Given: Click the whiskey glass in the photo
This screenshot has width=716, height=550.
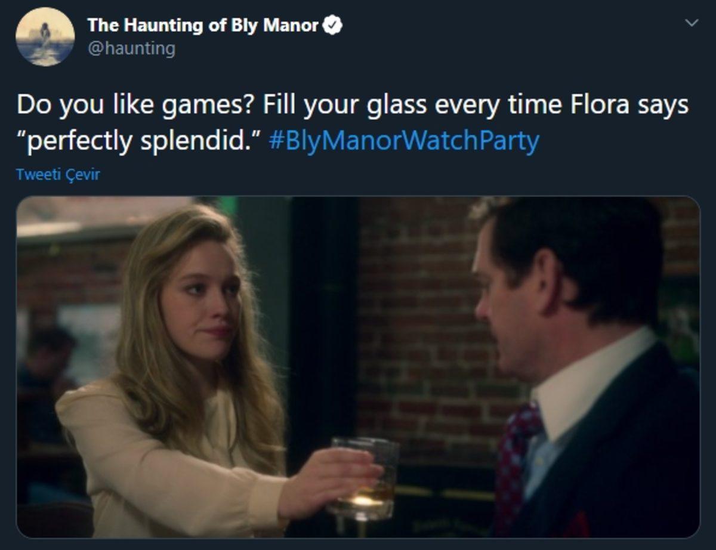Looking at the screenshot, I should click(x=364, y=477).
